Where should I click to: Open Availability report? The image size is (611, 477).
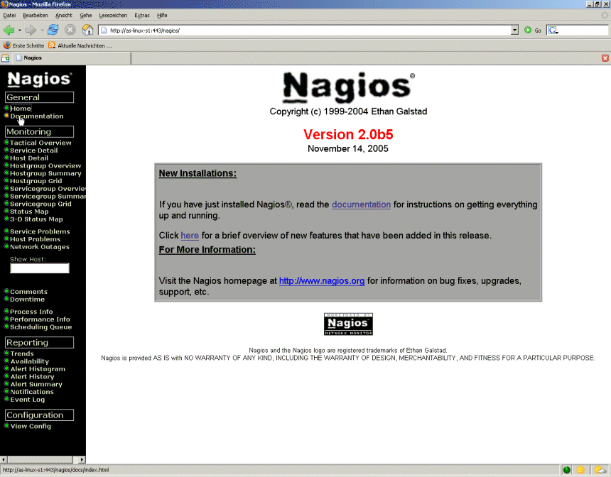(x=30, y=361)
